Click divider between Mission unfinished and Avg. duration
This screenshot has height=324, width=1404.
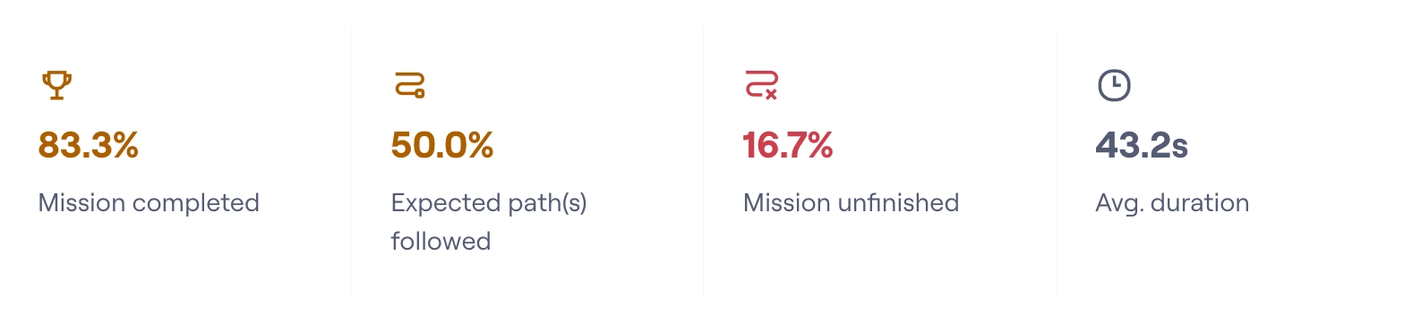(1057, 162)
